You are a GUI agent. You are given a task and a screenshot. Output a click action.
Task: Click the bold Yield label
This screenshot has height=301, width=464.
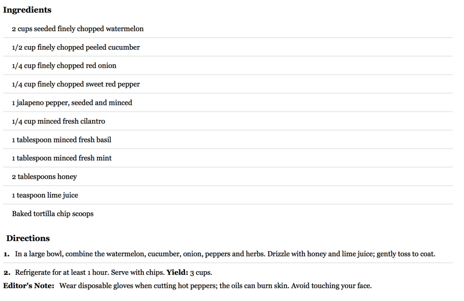(x=176, y=273)
